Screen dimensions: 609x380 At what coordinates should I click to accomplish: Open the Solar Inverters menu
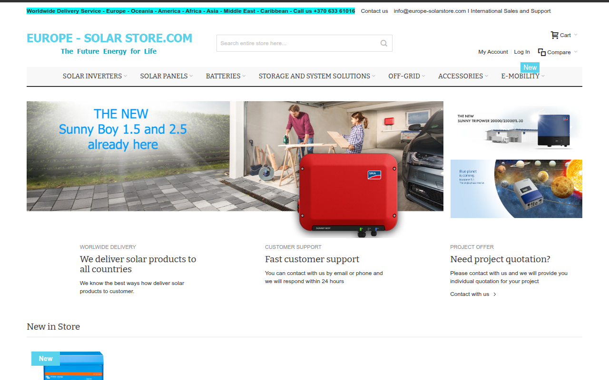pyautogui.click(x=92, y=76)
